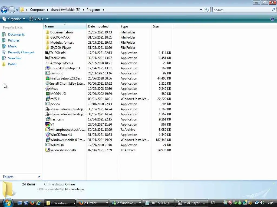The width and height of the screenshot is (277, 207).
Task: Click Show Desktop quick launch icon
Action: [x=19, y=203]
